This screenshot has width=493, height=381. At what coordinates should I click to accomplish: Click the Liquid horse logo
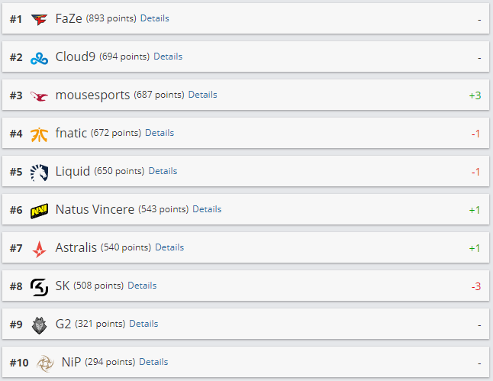tap(40, 172)
